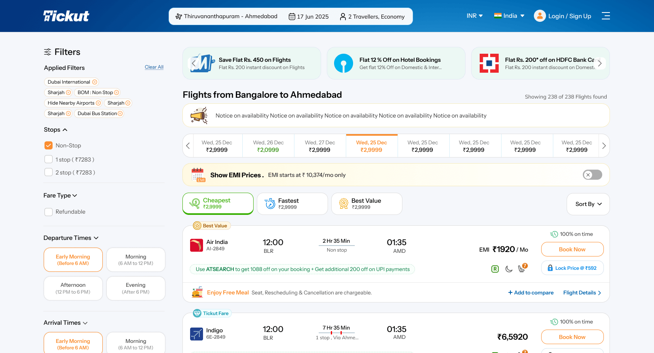
Task: Click ATSEARCH promo code text
Action: coord(220,269)
